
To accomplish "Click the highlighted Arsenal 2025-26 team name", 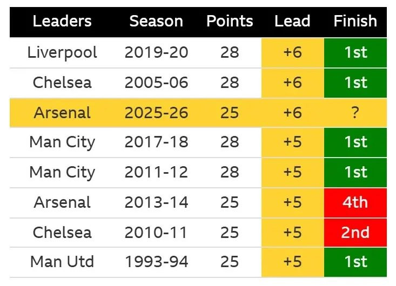I will click(62, 112).
